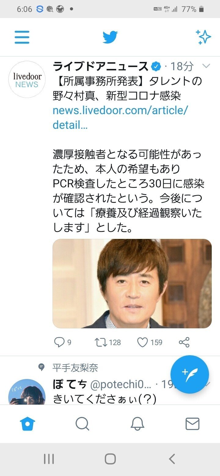This screenshot has height=476, width=220.
Task: Open livedoor NEWS profile avatar
Action: (x=27, y=79)
